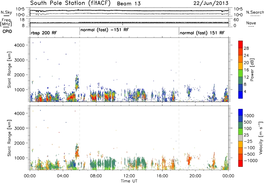
Task: Click the red top of Power color bar
Action: (241, 44)
